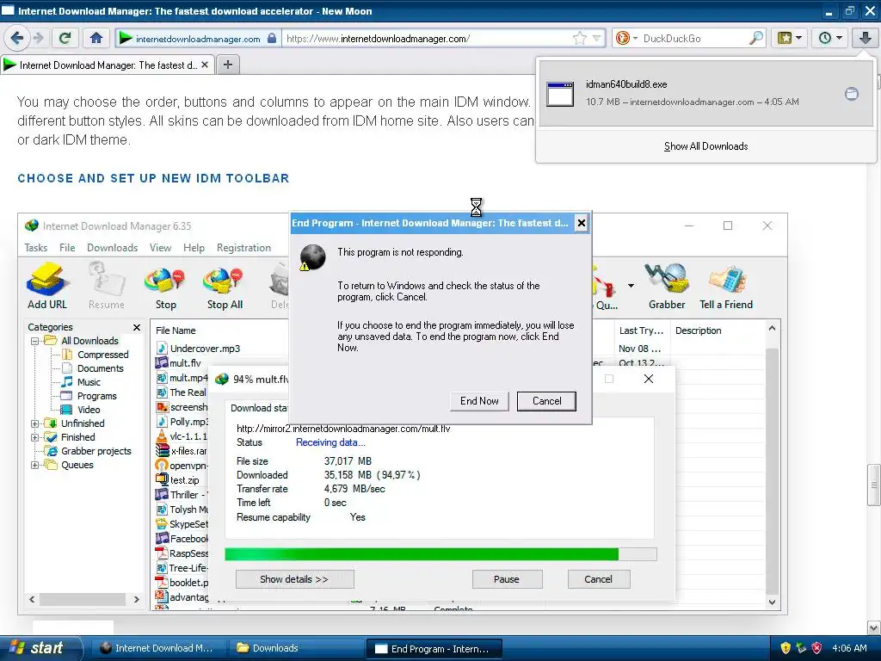The image size is (881, 661).
Task: Open the File menu in IDM window
Action: coord(67,248)
